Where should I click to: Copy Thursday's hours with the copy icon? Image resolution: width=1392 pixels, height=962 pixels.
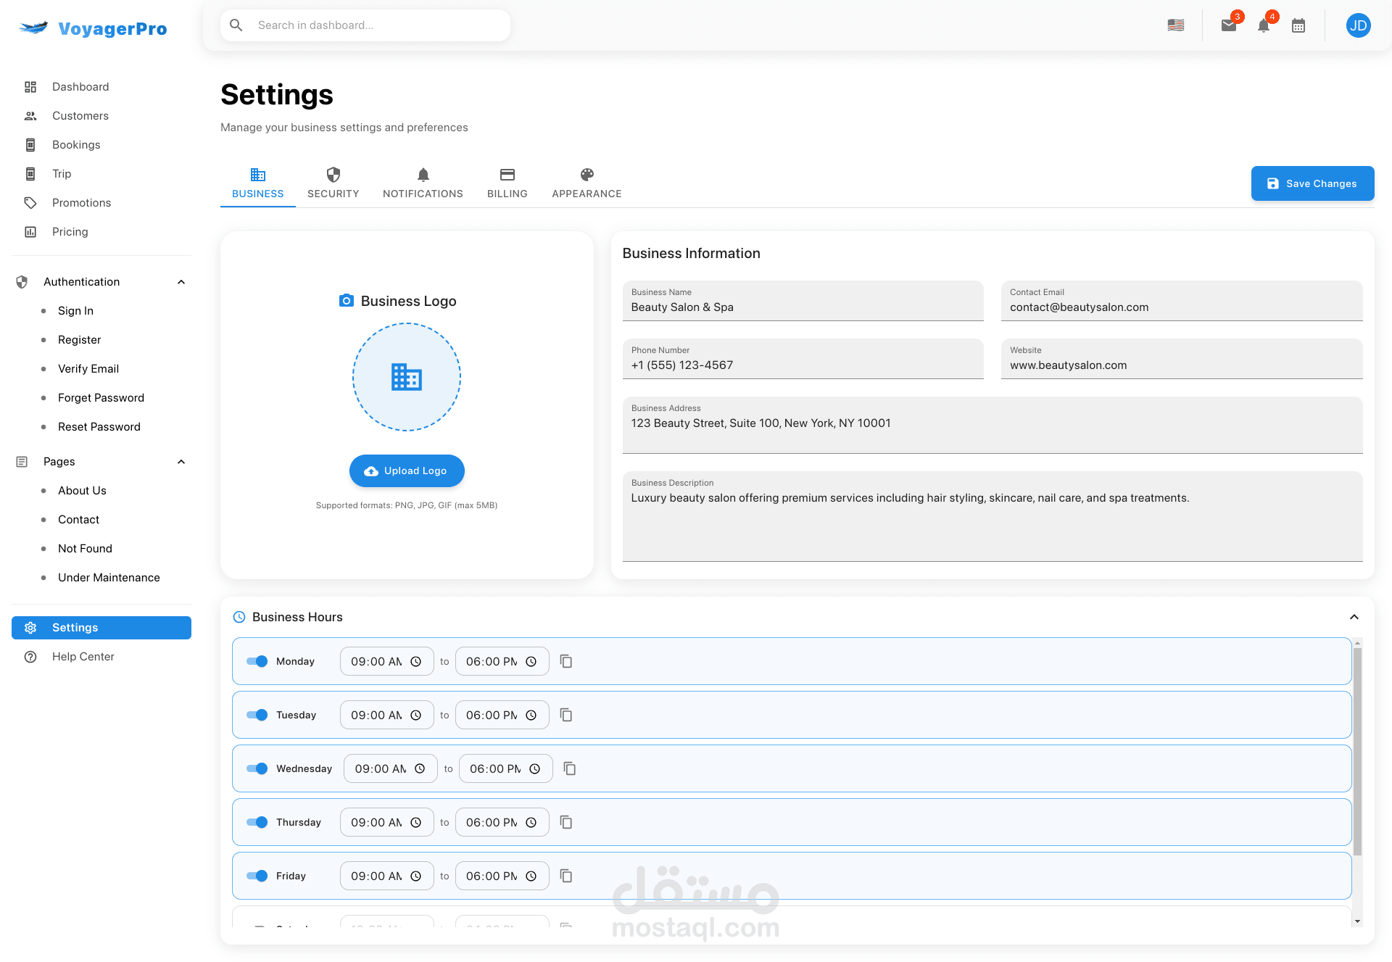(x=566, y=822)
